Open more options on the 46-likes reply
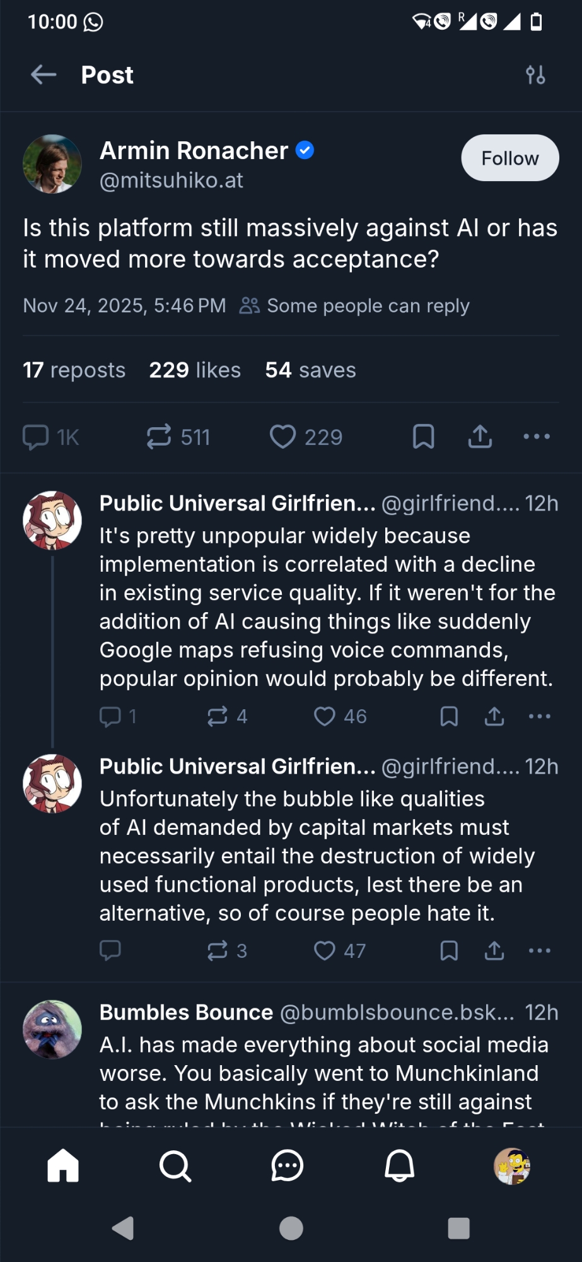Viewport: 582px width, 1262px height. [539, 716]
